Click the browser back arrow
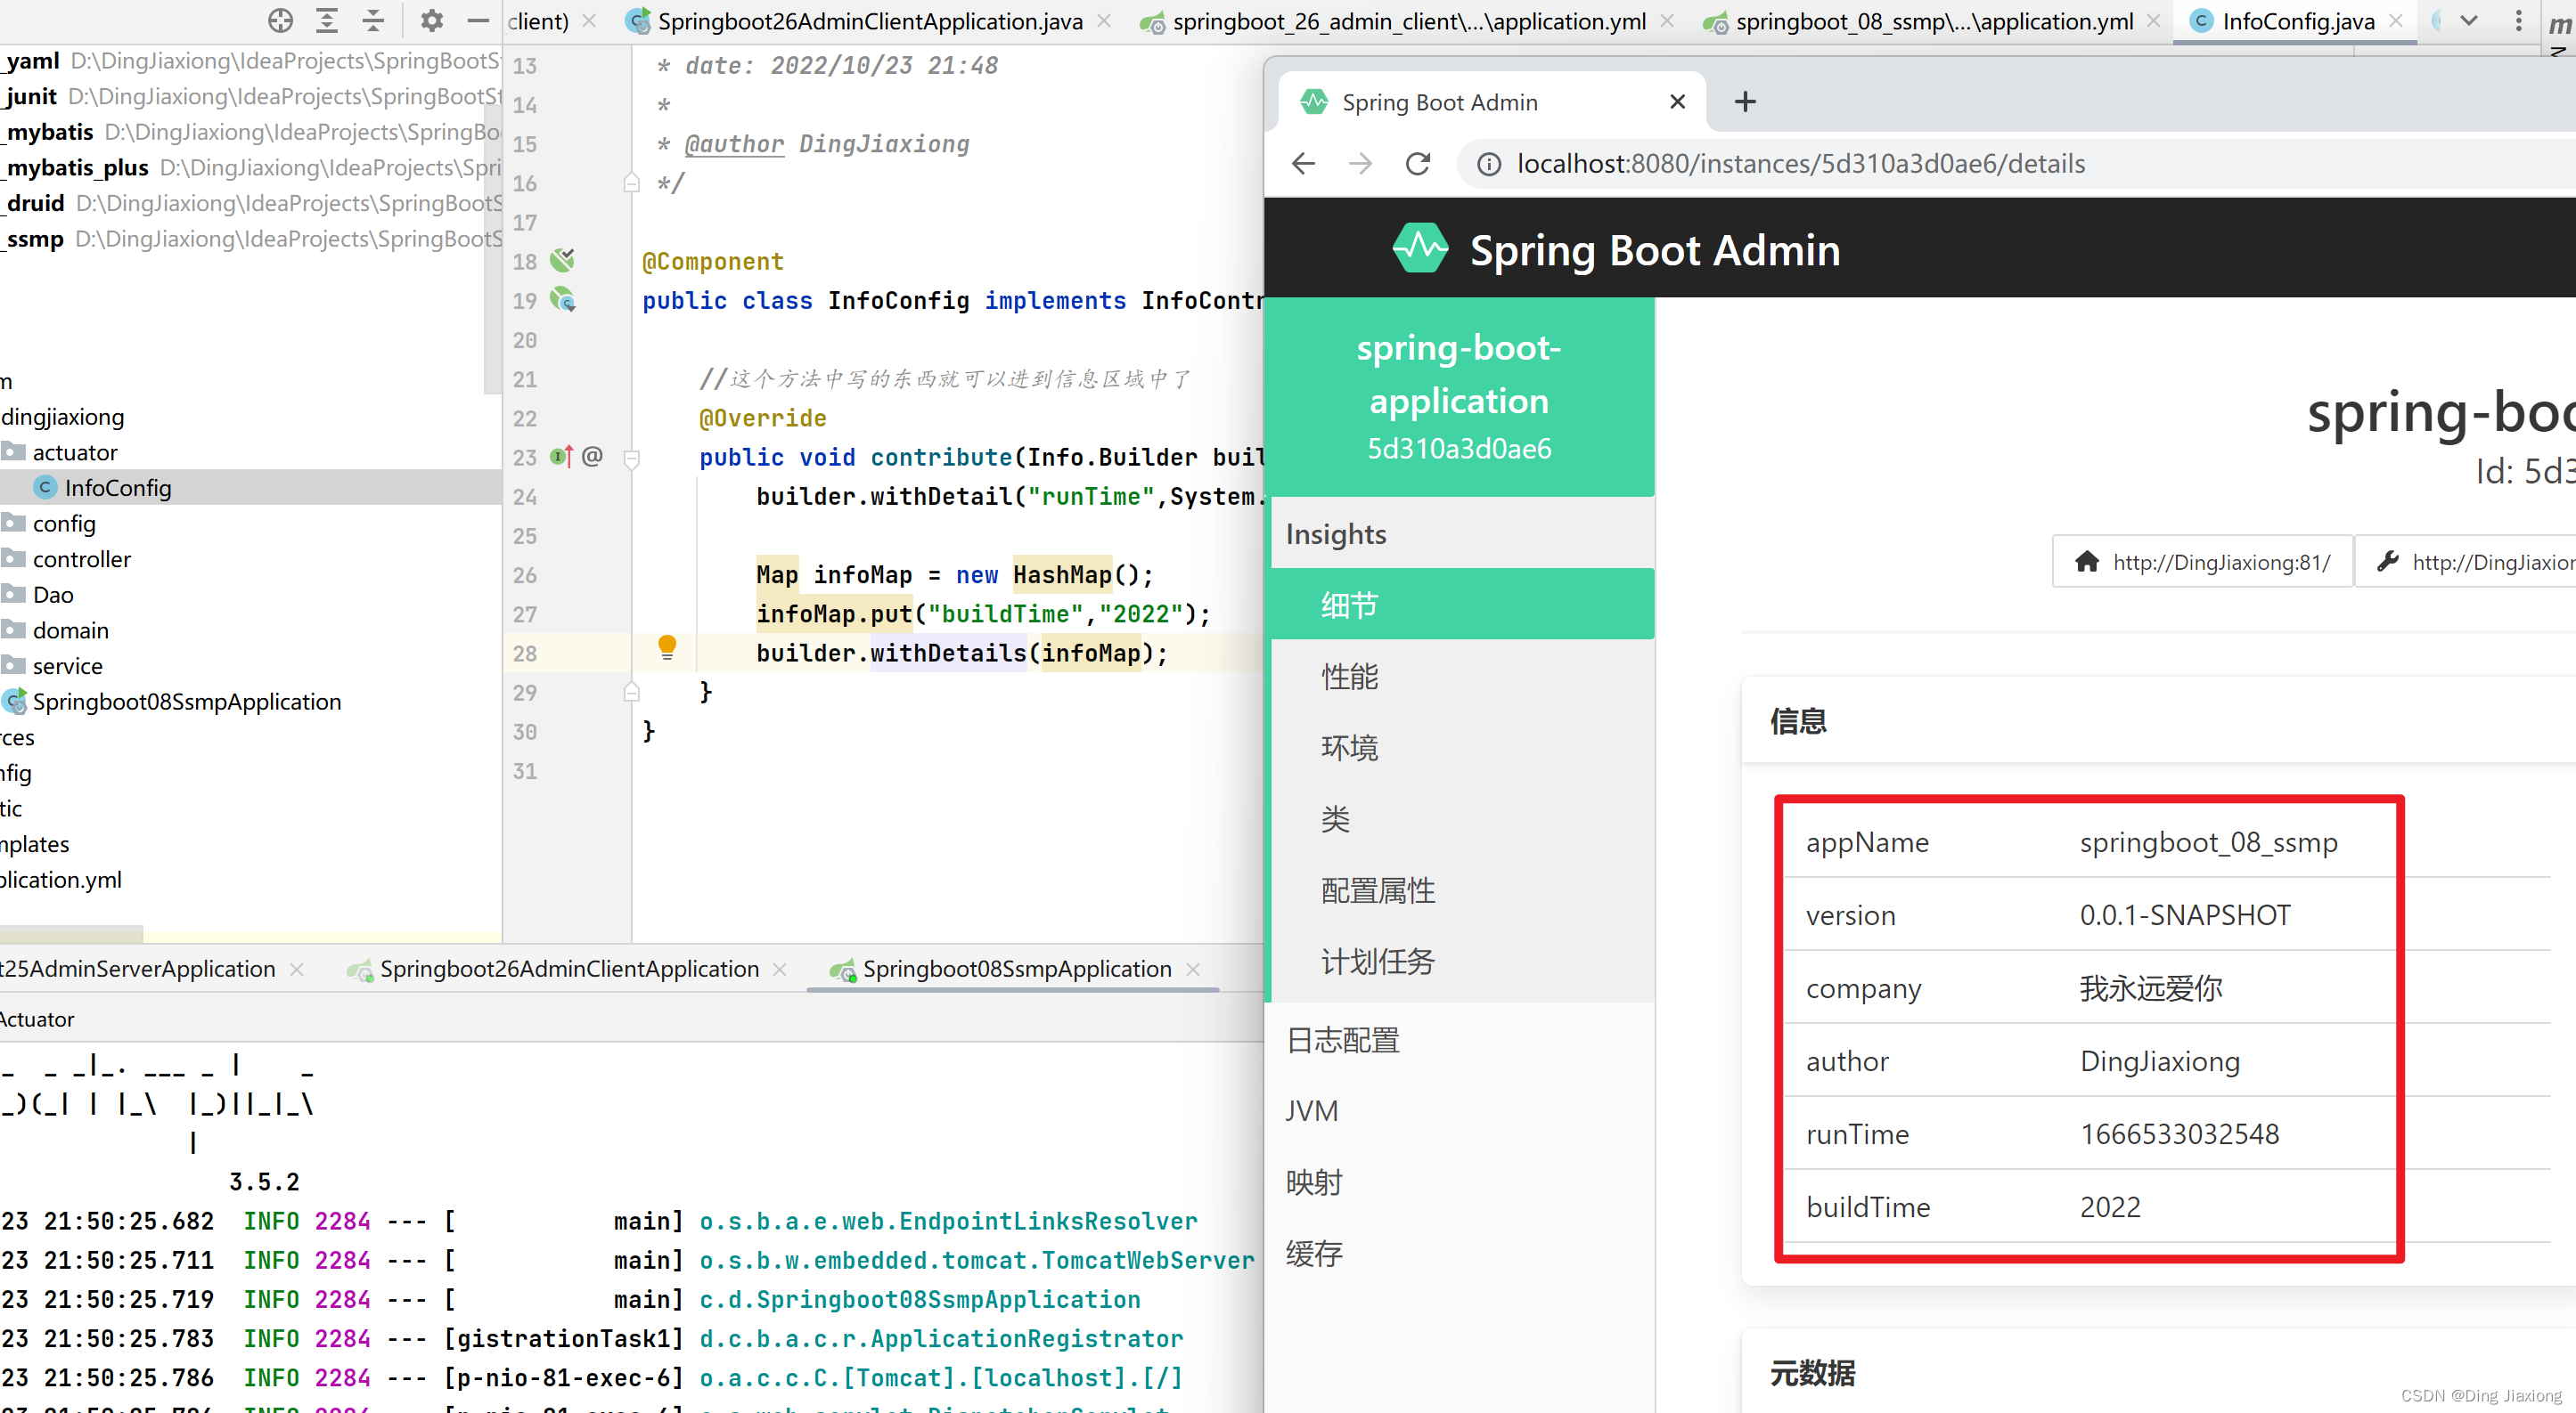Screen dimensions: 2576x1413 coord(1303,164)
